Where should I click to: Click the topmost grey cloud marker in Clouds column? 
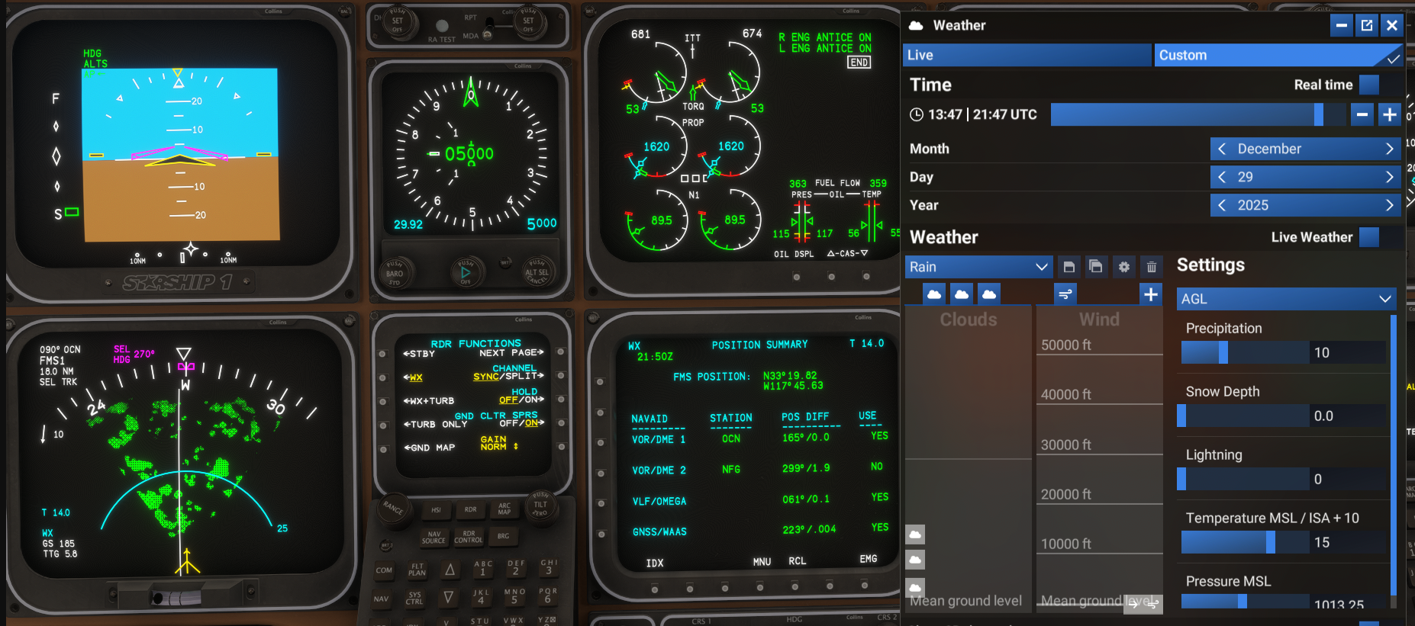coord(915,535)
